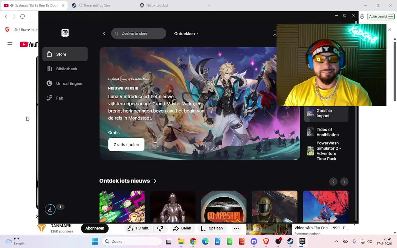Click the Gratis spelen button
This screenshot has height=248, width=397.
(x=126, y=145)
